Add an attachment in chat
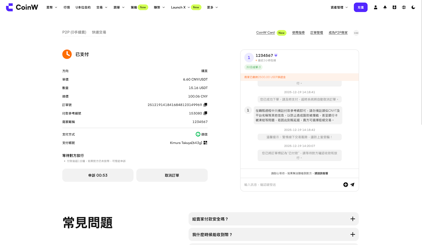Image resolution: width=422 pixels, height=245 pixels. coord(346,185)
